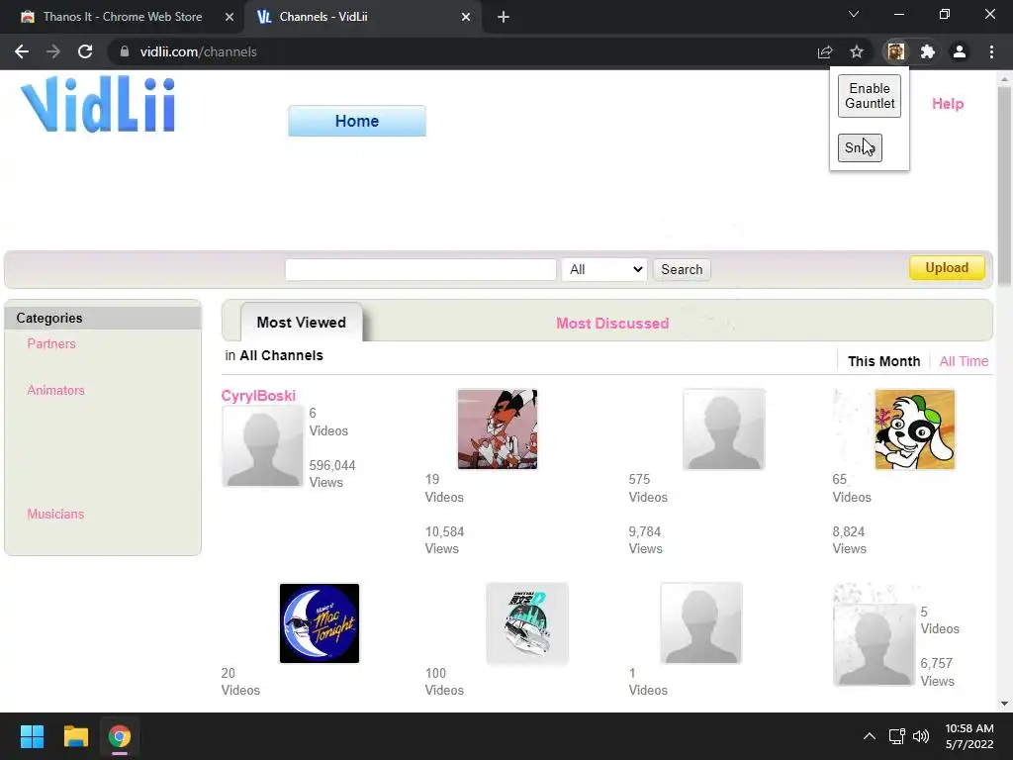Viewport: 1013px width, 760px height.
Task: Open Windows Start menu
Action: pyautogui.click(x=32, y=736)
